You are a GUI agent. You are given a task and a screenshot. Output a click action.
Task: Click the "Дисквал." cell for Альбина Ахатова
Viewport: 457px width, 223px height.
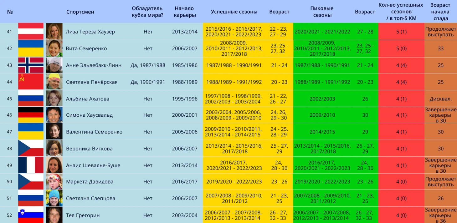(440, 99)
